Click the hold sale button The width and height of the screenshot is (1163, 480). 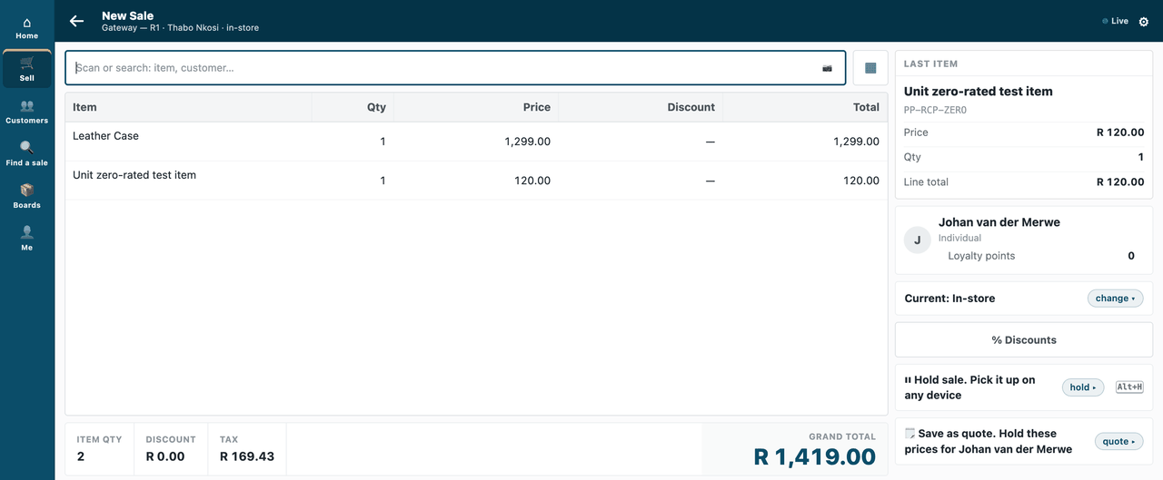pyautogui.click(x=1083, y=387)
